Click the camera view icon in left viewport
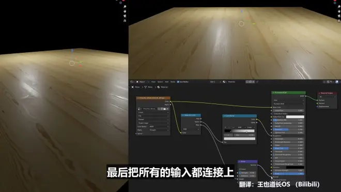This screenshot has width=341, height=192. [x=125, y=16]
